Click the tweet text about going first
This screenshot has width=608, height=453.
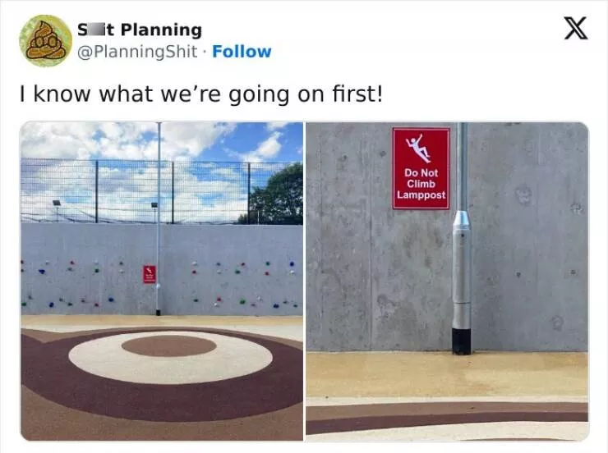[201, 94]
